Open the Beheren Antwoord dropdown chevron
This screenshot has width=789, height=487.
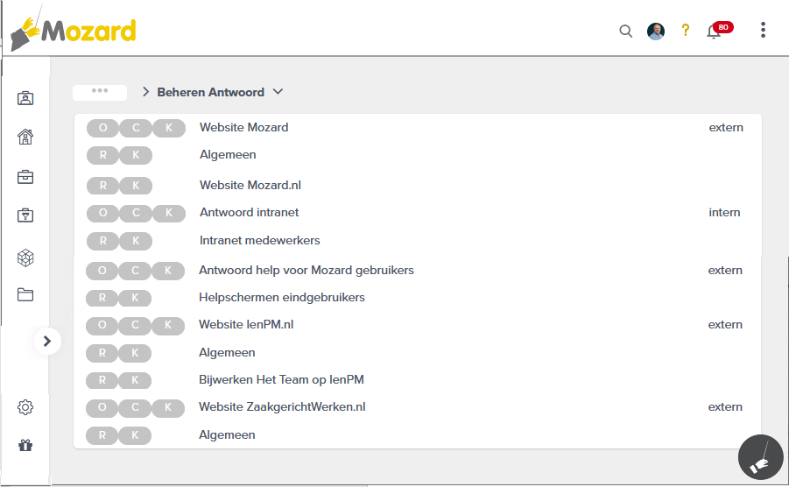click(278, 92)
